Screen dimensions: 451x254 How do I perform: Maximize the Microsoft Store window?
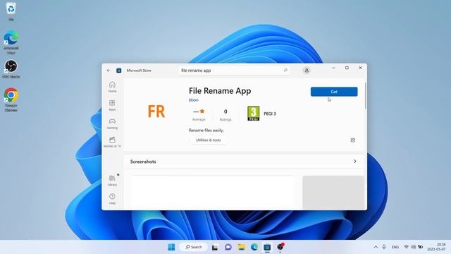pyautogui.click(x=347, y=68)
